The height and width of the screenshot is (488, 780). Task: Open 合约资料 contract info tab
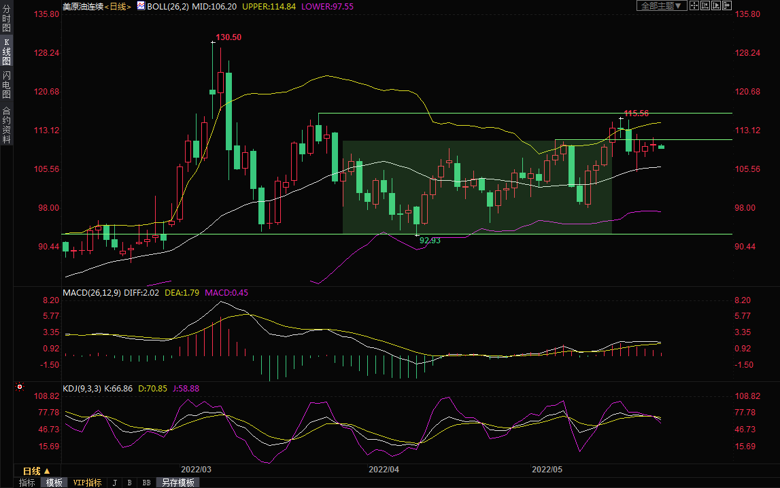(x=6, y=124)
